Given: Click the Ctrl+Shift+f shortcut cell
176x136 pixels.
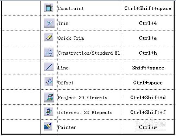Looking at the screenshot, I should (x=148, y=112).
